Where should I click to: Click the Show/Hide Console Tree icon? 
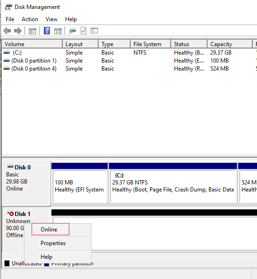32,31
